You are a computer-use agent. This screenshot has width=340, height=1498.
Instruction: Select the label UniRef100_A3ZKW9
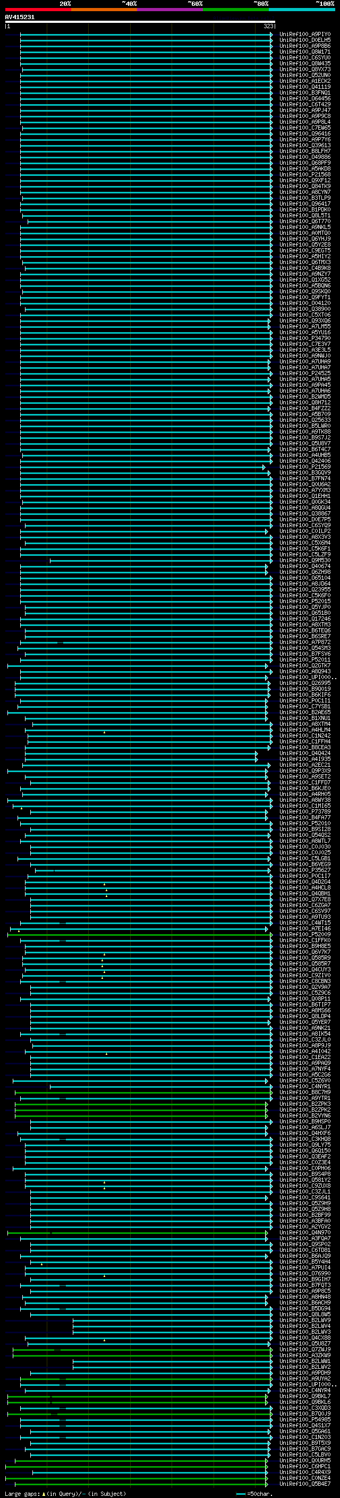(305, 1355)
